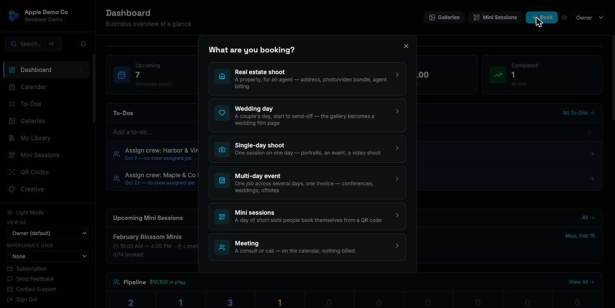
Task: Click the Real estate shoot house icon
Action: [222, 77]
